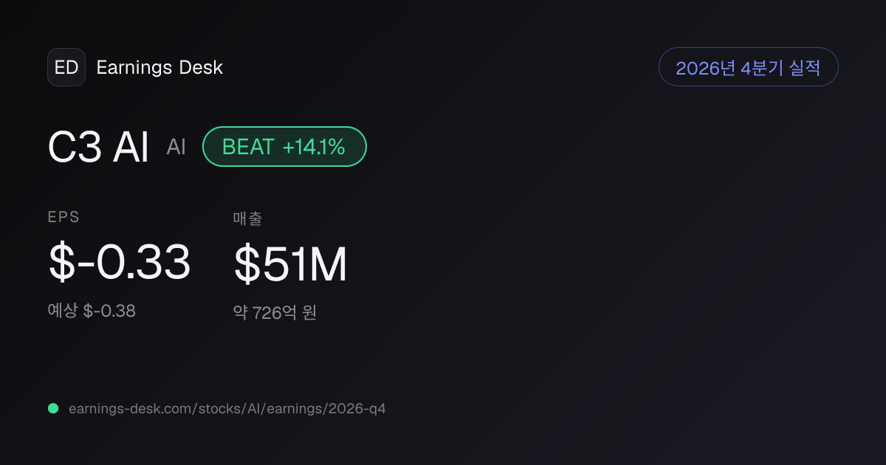Click the +14.1% percentage inside the badge
The height and width of the screenshot is (465, 886).
tap(314, 147)
